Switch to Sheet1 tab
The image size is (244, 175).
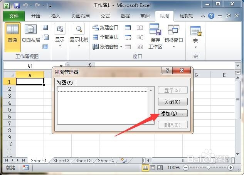tap(39, 160)
